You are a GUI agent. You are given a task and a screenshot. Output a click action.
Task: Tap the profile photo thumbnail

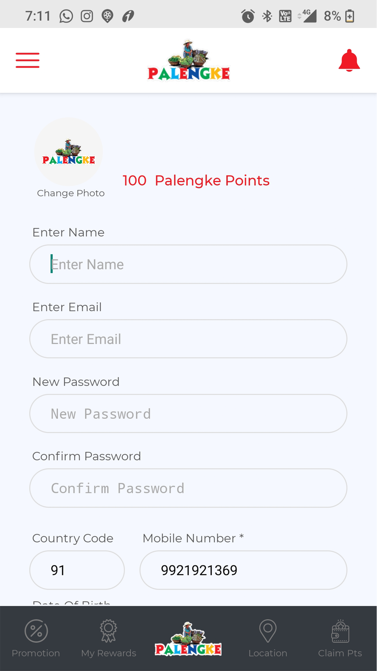click(x=69, y=152)
